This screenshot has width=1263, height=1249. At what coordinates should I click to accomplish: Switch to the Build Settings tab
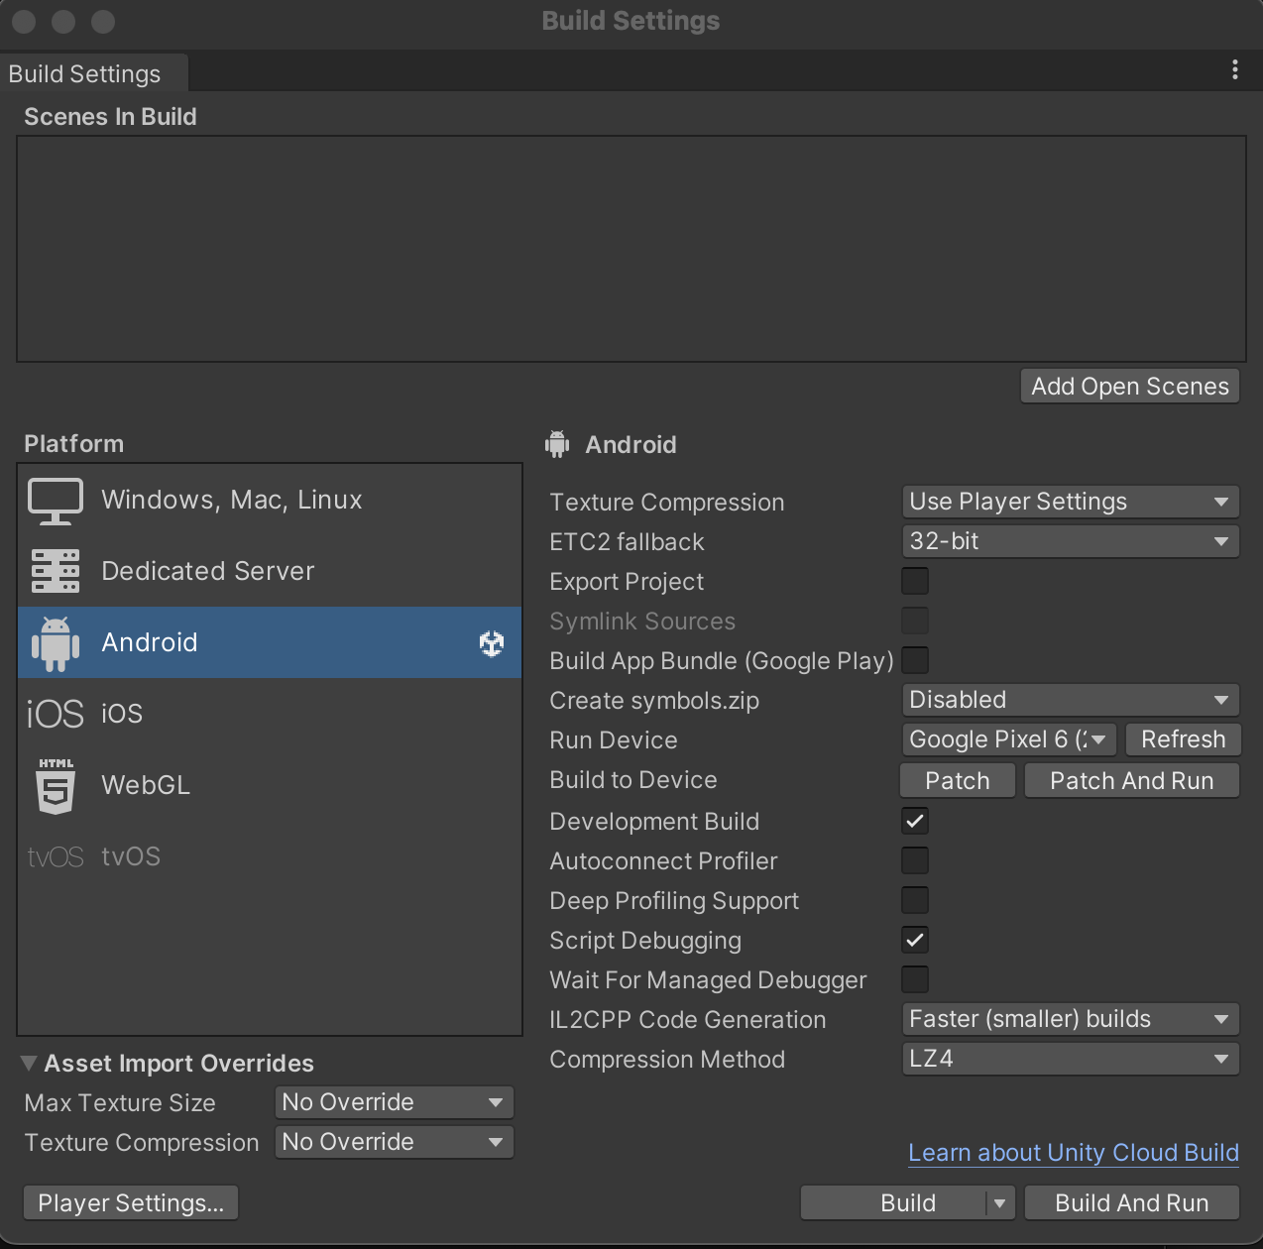coord(83,72)
